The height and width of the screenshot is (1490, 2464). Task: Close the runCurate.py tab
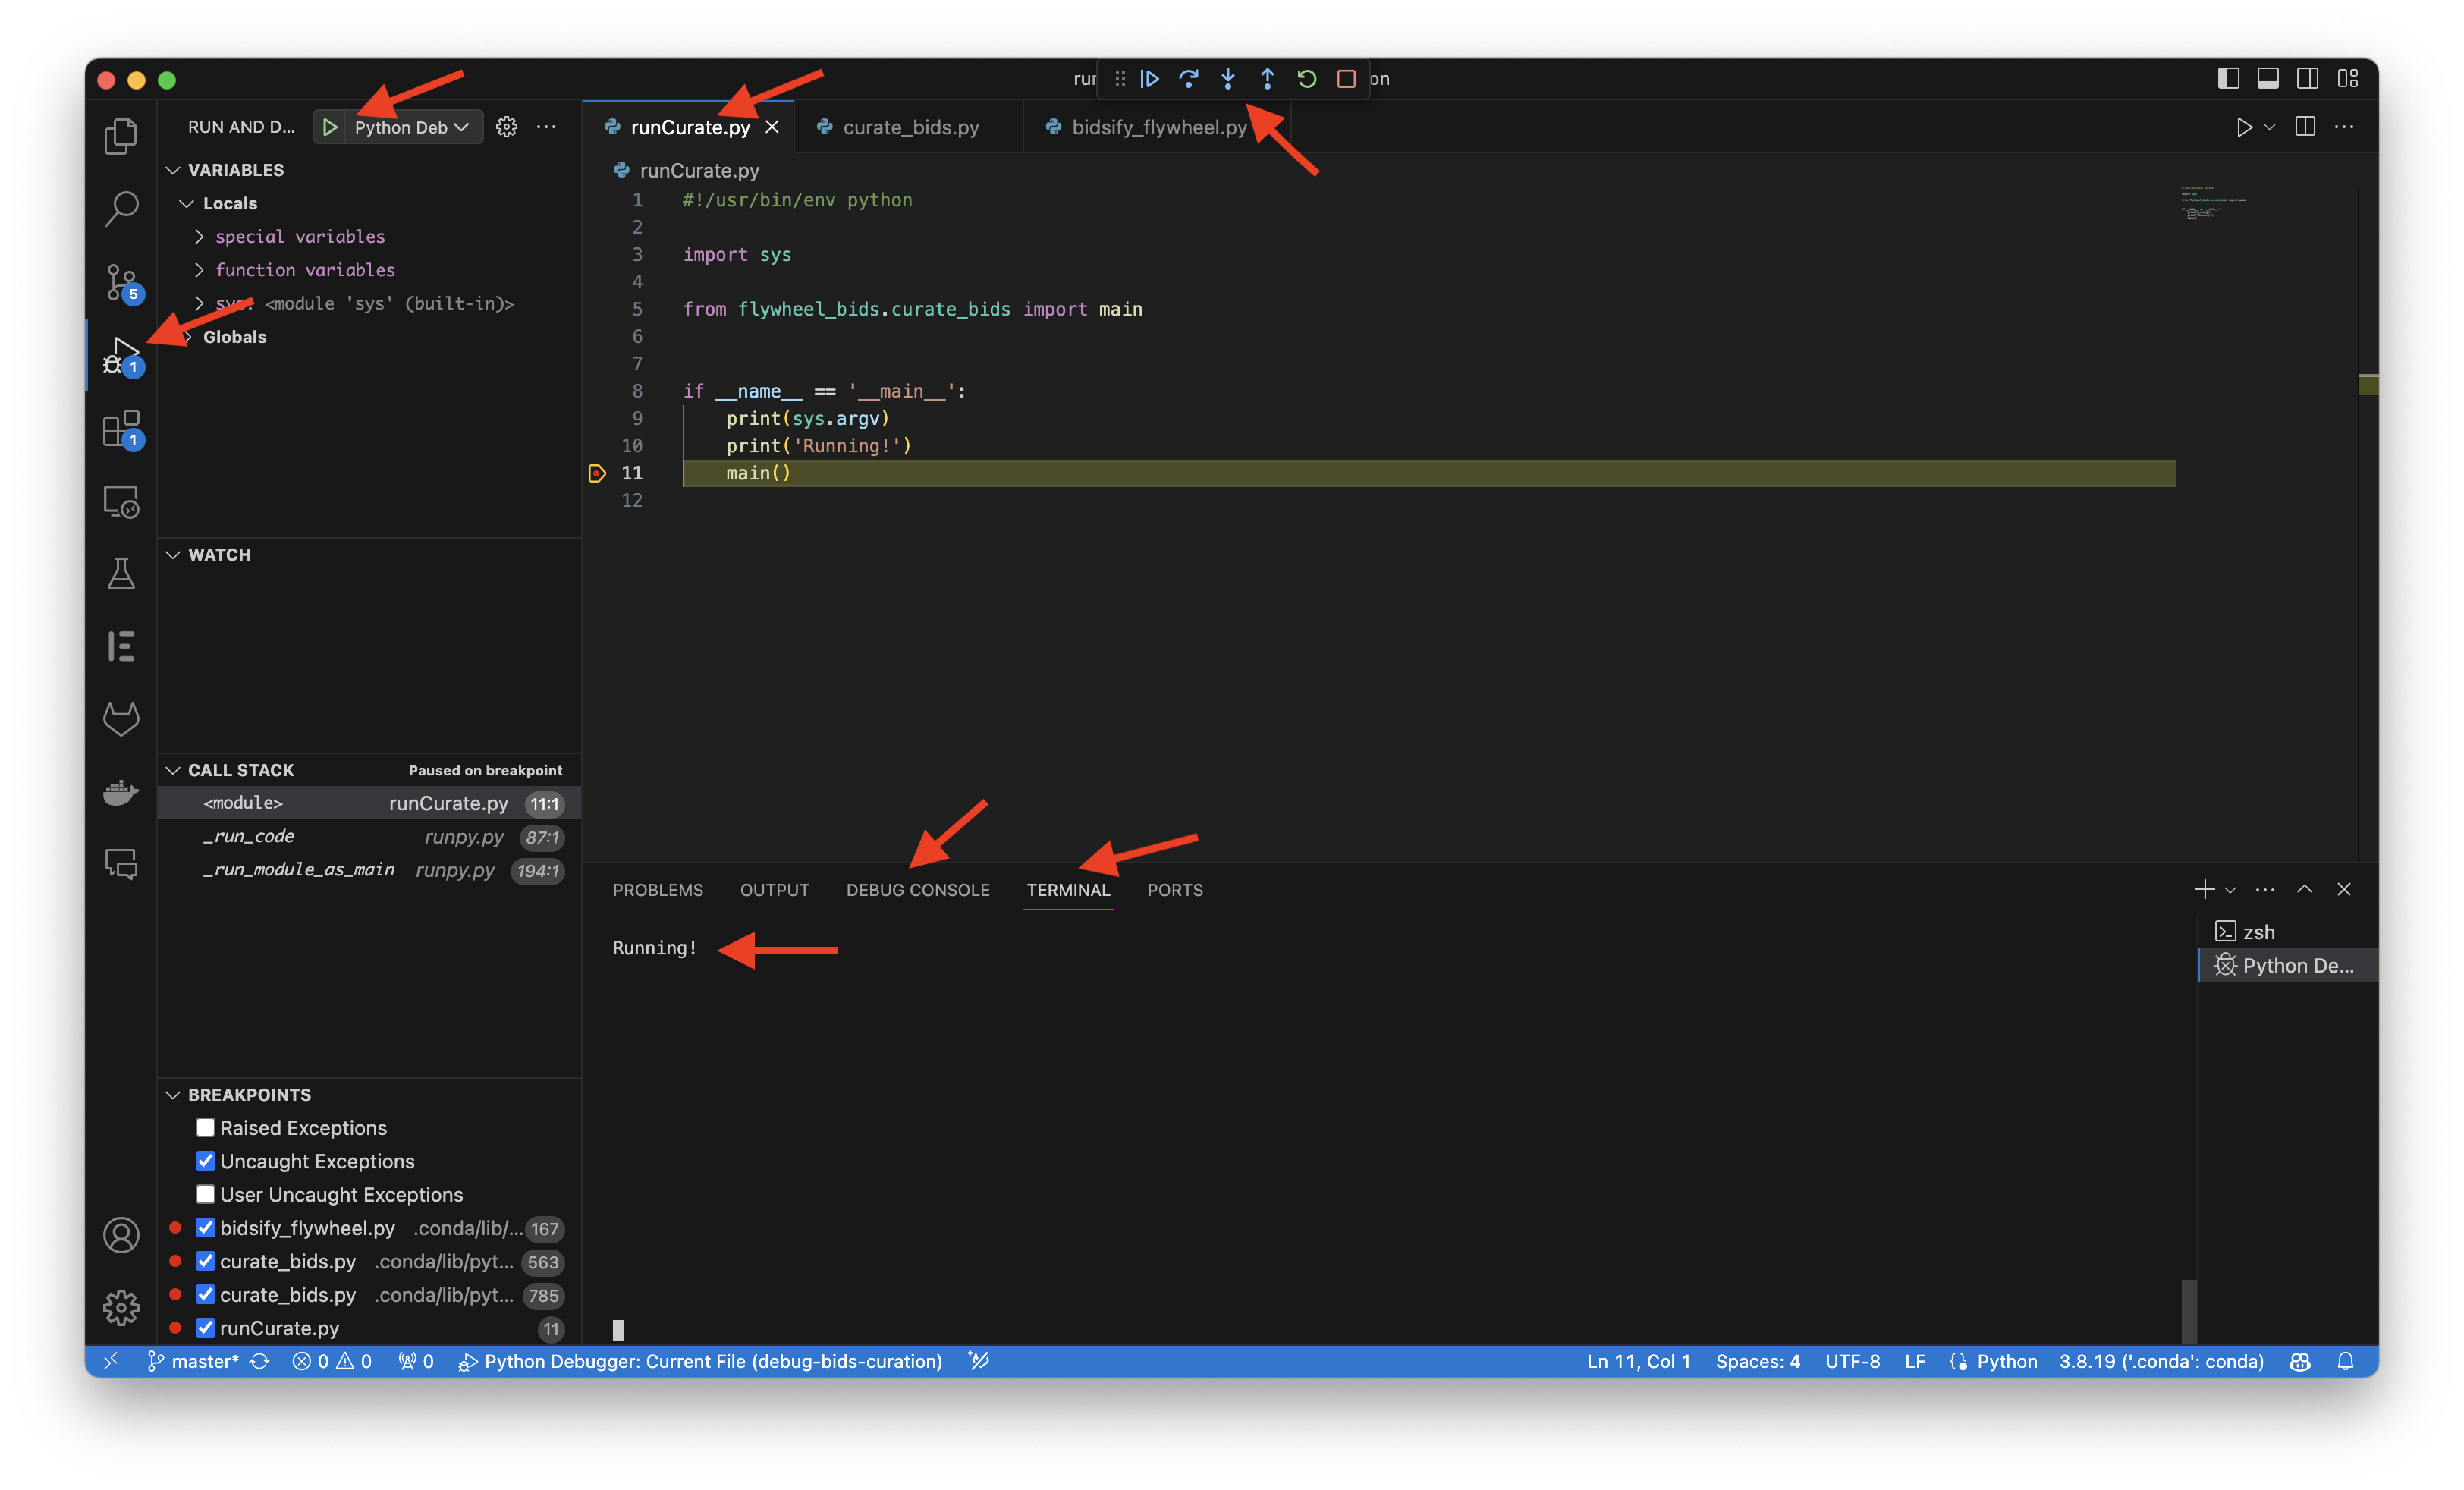[x=772, y=127]
